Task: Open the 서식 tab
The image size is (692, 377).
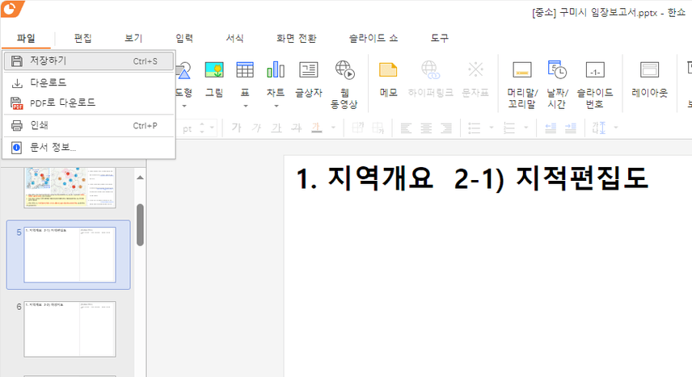Action: tap(234, 39)
